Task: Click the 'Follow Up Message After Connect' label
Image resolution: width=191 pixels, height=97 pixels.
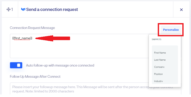Action: 35,77
